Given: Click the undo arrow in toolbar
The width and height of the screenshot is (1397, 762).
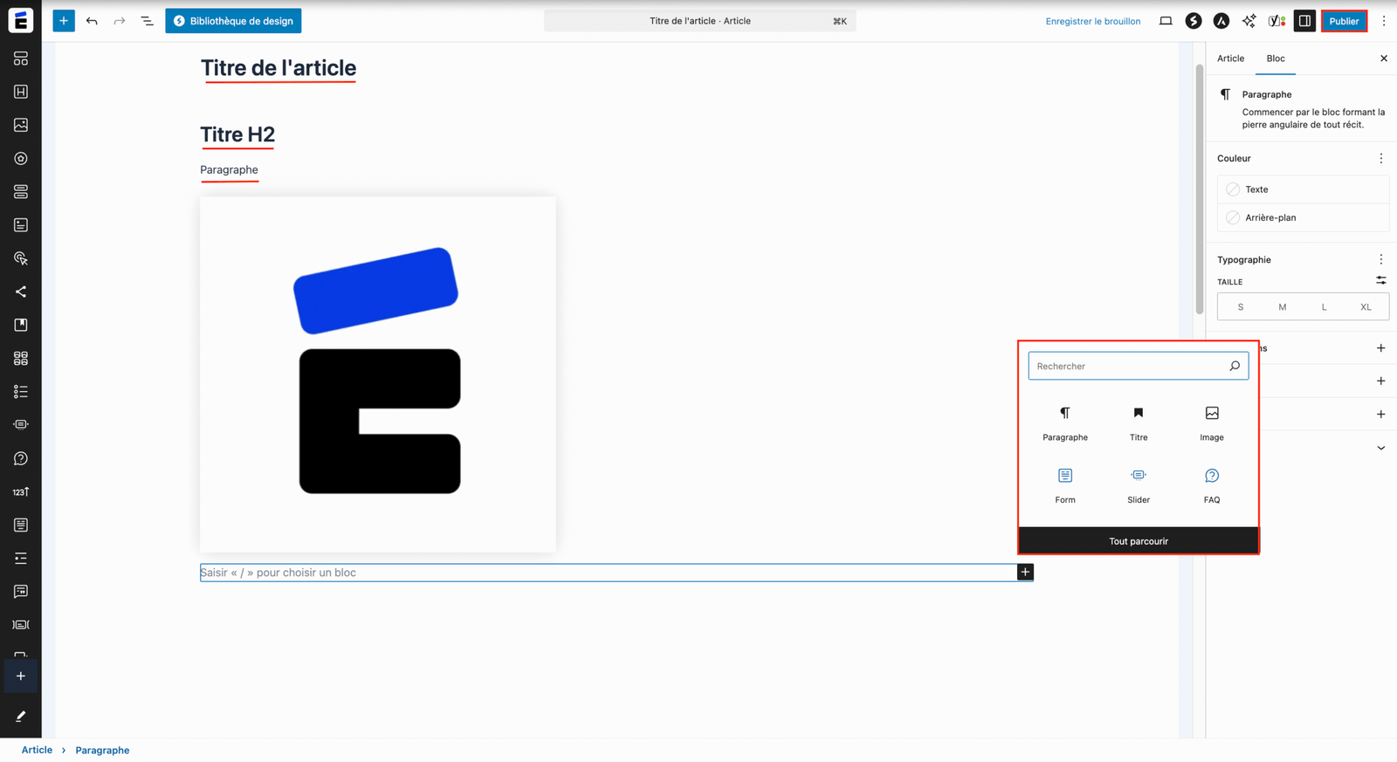Looking at the screenshot, I should [x=92, y=21].
